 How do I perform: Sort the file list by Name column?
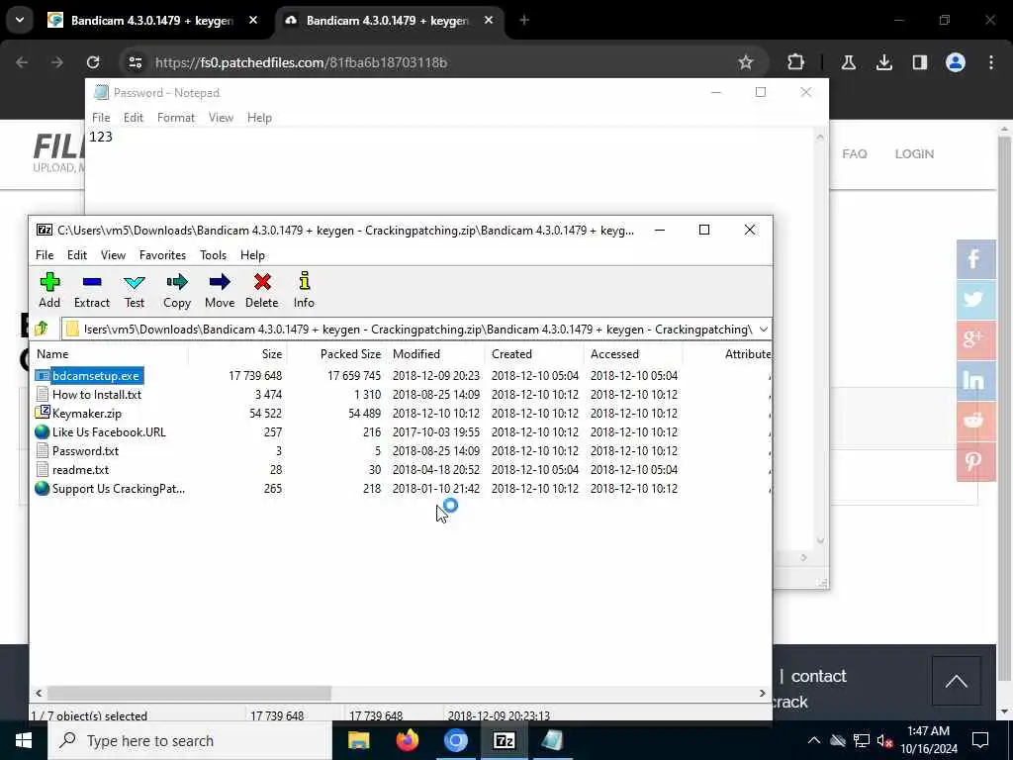[111, 353]
